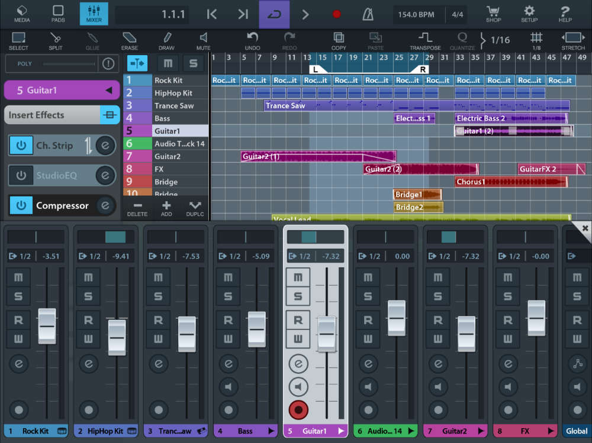
Task: Collapse the Guitar1 inspector header arrow
Action: [108, 90]
